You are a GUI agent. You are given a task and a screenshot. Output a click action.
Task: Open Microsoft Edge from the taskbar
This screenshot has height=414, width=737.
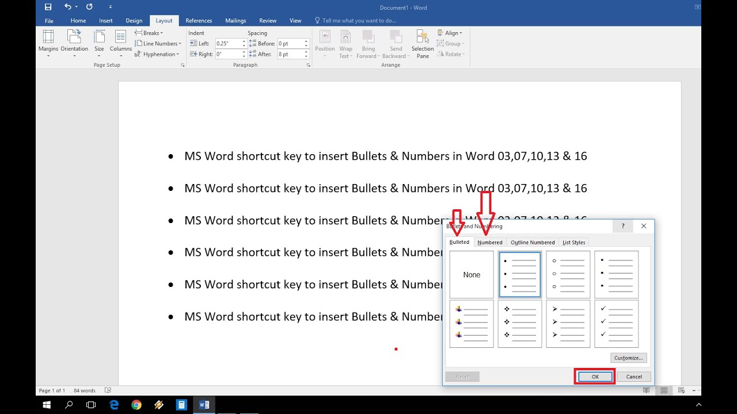(x=114, y=405)
